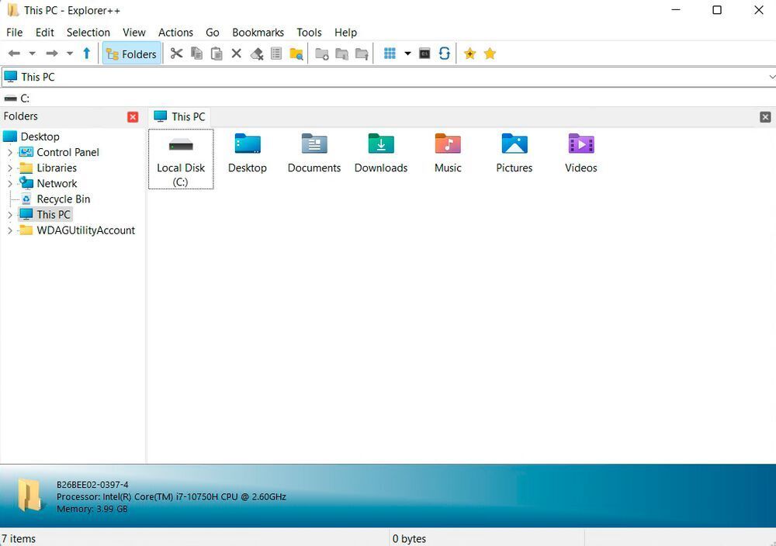Select Control Panel in folder tree

point(68,152)
